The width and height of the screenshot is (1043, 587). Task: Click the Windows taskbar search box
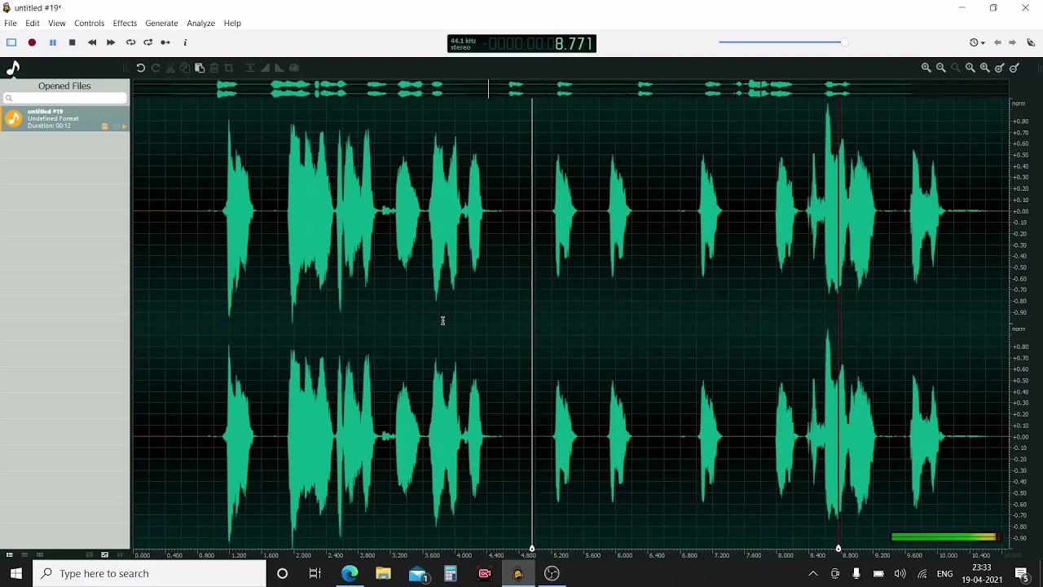pos(149,574)
